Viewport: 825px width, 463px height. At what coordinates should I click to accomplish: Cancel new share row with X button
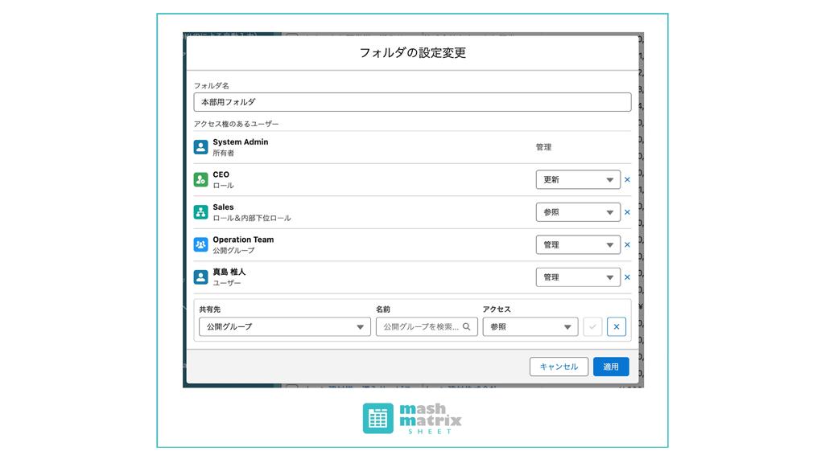pos(616,327)
